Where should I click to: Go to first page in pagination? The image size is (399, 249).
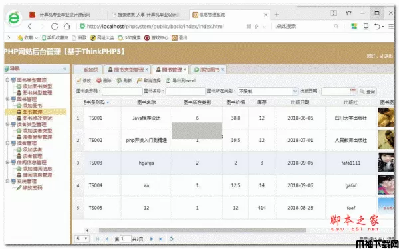tap(98, 239)
